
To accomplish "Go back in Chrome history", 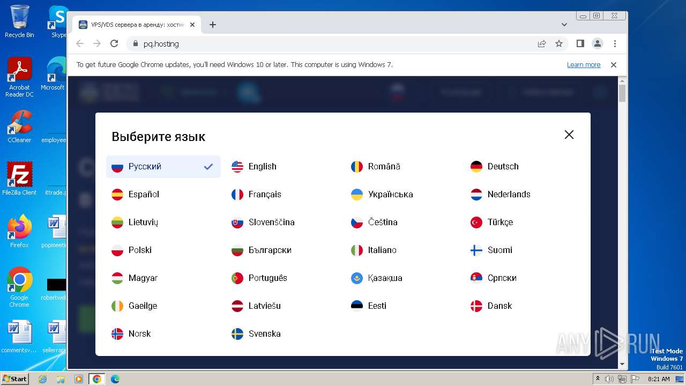I will [80, 44].
